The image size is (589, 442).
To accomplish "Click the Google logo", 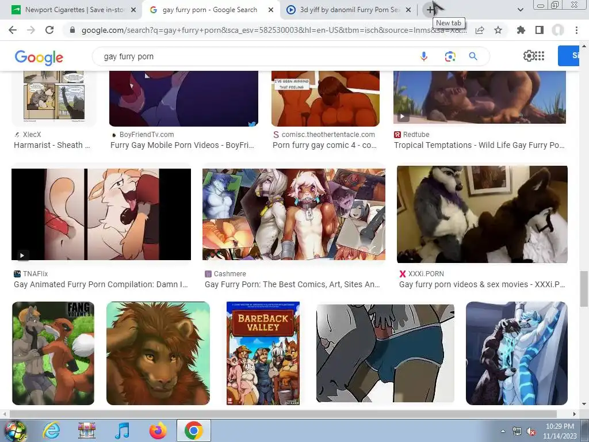I will pos(39,58).
